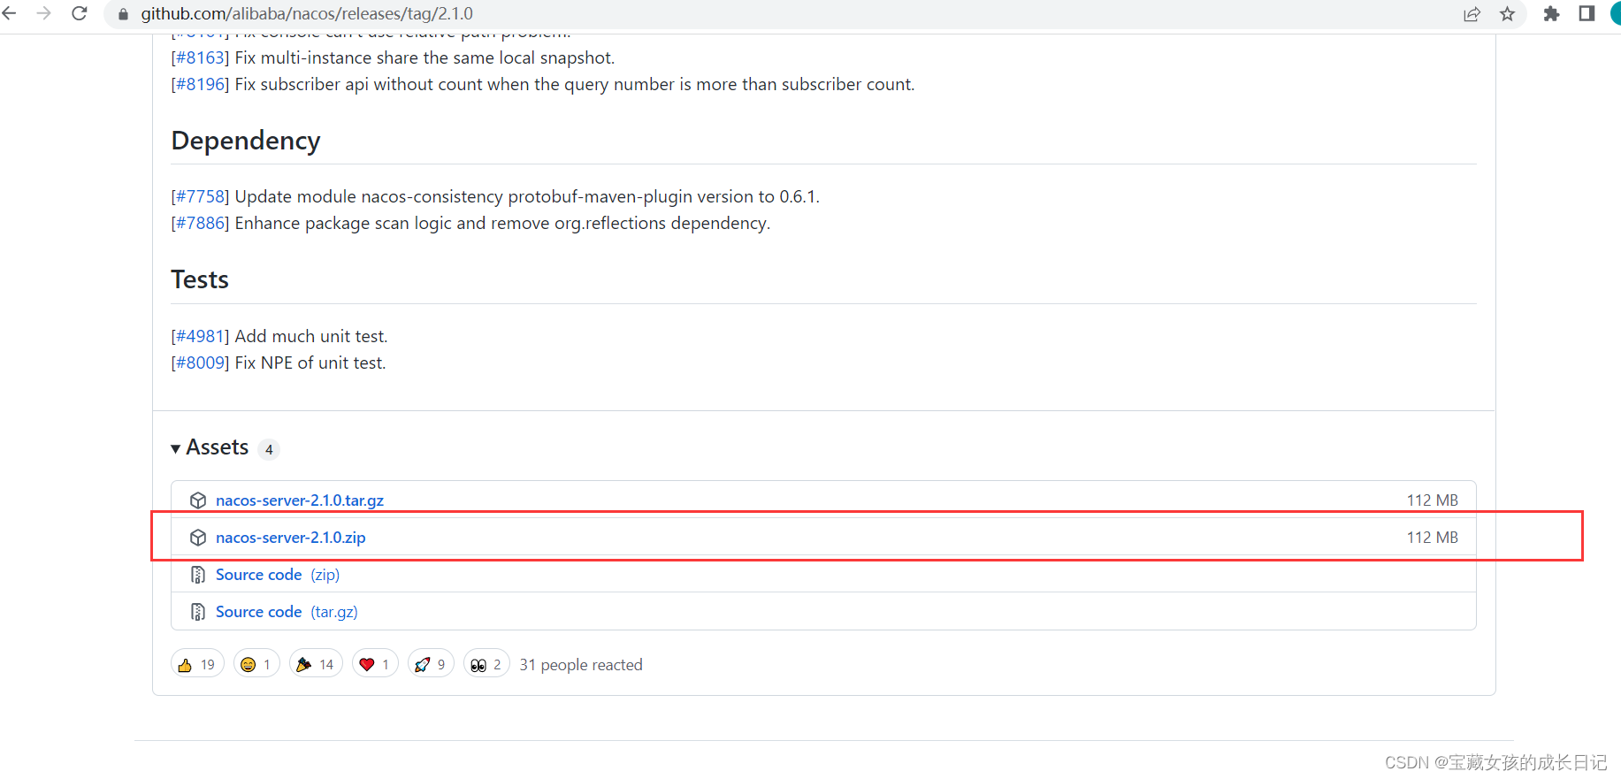The height and width of the screenshot is (779, 1621).
Task: Click the Tests heading
Action: coord(200,279)
